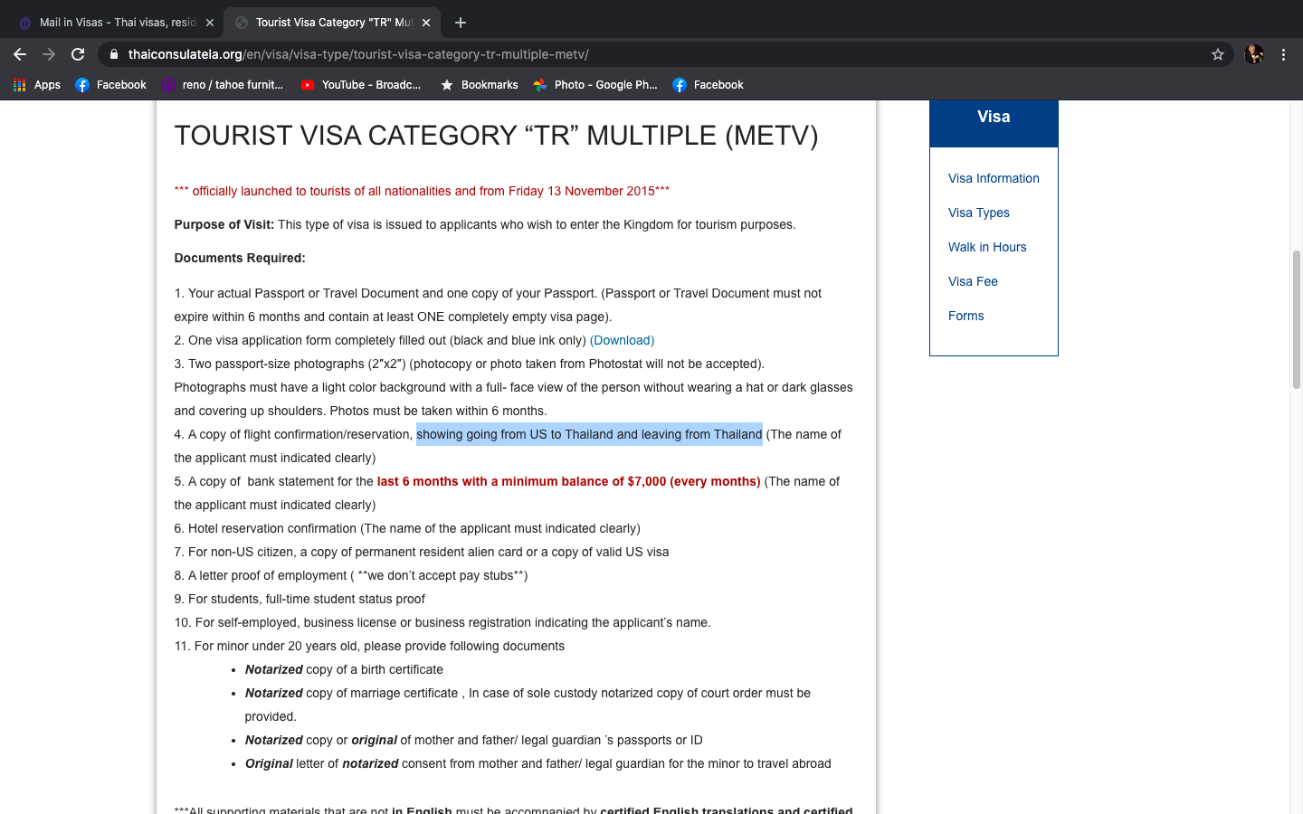Open the Visa Fee link

point(973,281)
